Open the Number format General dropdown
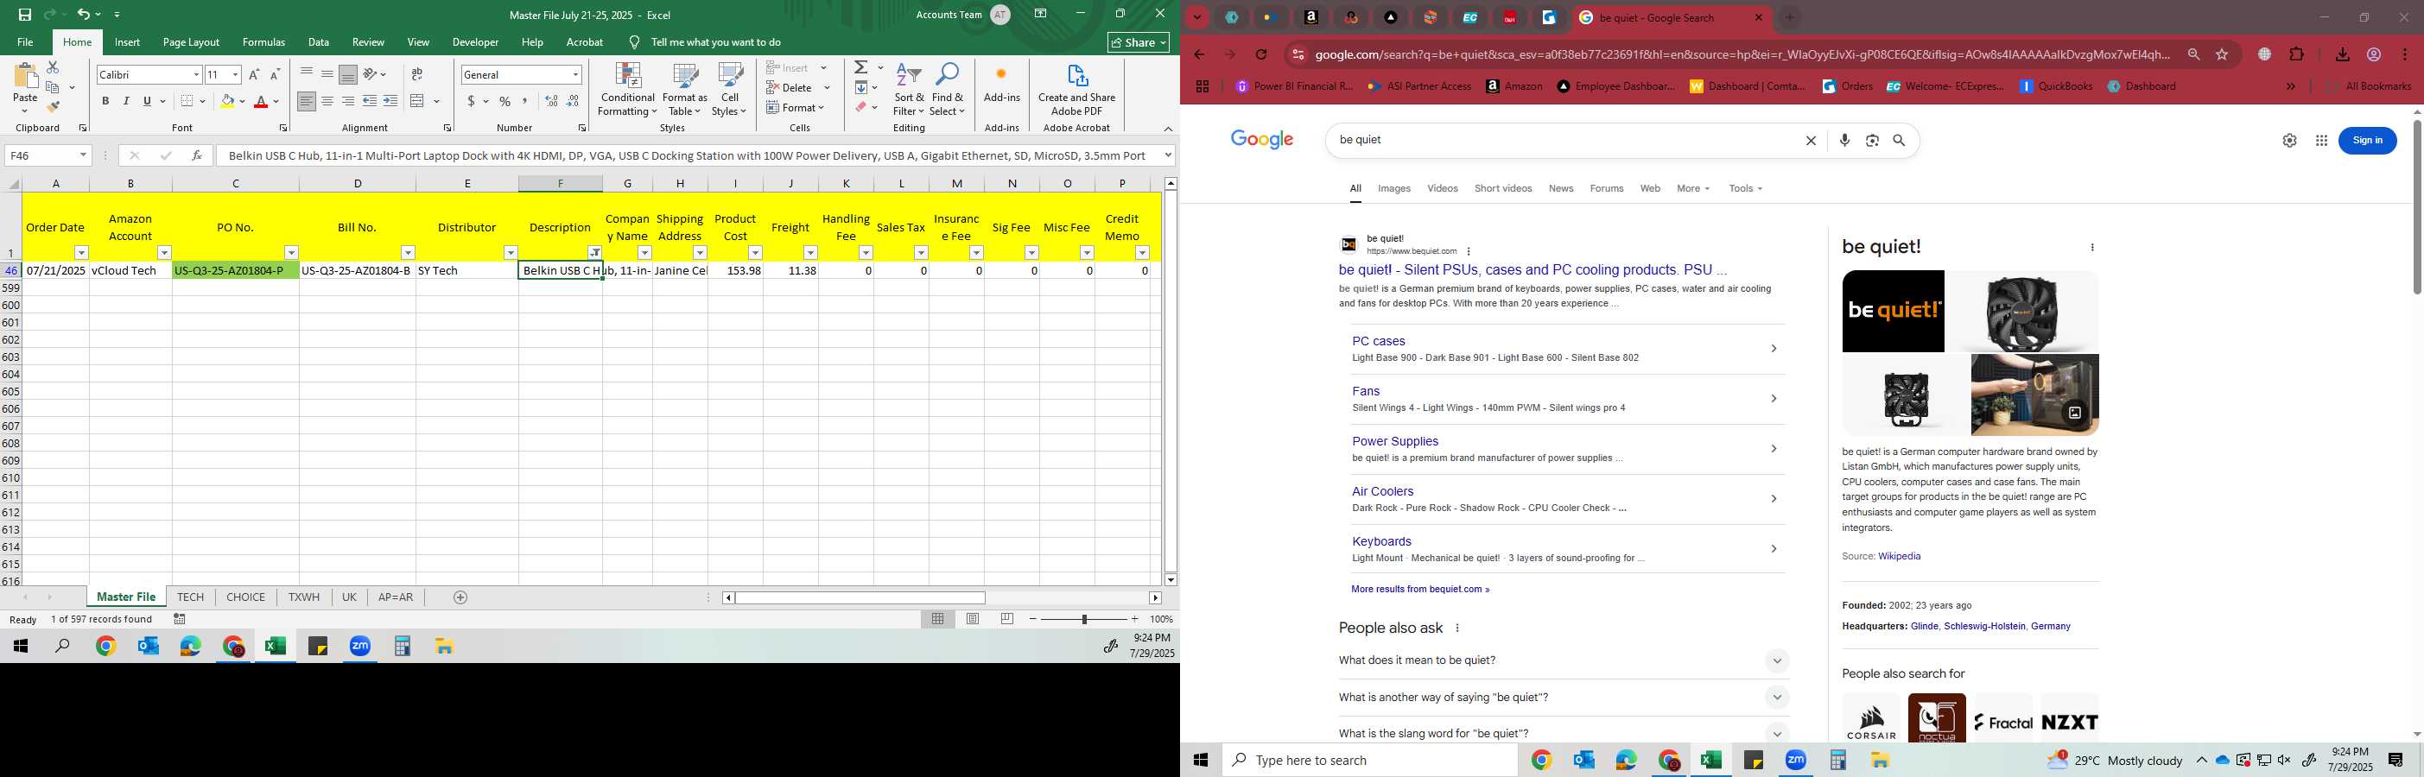This screenshot has width=2424, height=777. coord(576,74)
